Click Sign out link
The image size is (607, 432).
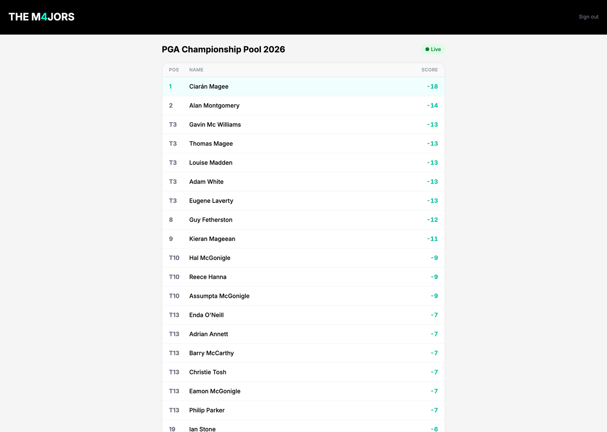[588, 17]
